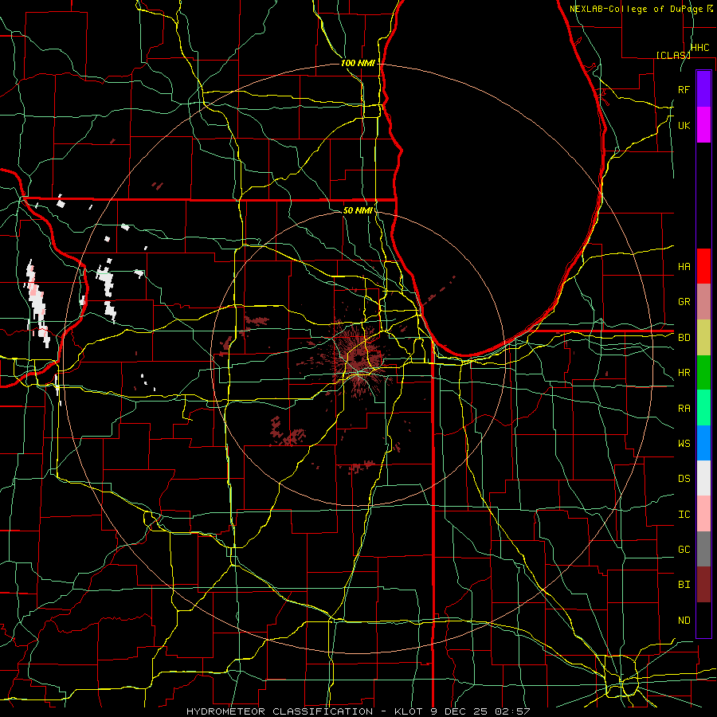Click the yellow BD legend swatch
Viewport: 717px width, 717px height.
[703, 338]
